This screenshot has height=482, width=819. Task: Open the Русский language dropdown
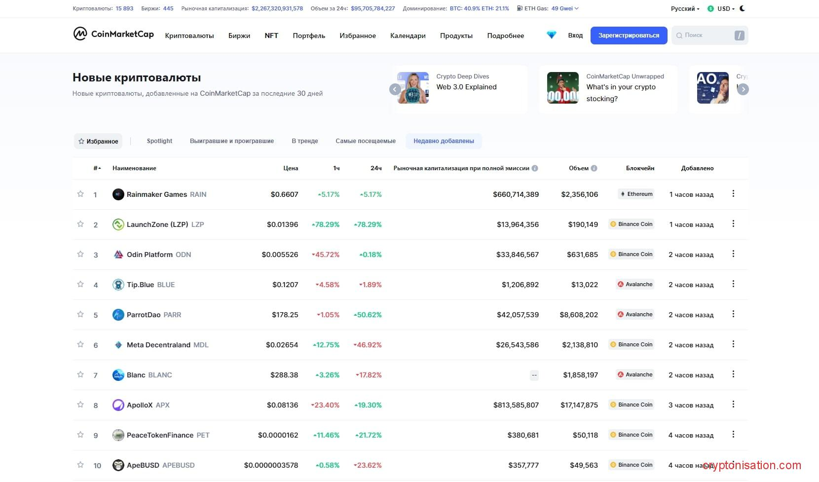click(685, 9)
